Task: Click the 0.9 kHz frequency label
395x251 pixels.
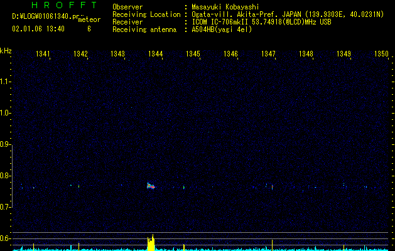Action: (x=5, y=144)
